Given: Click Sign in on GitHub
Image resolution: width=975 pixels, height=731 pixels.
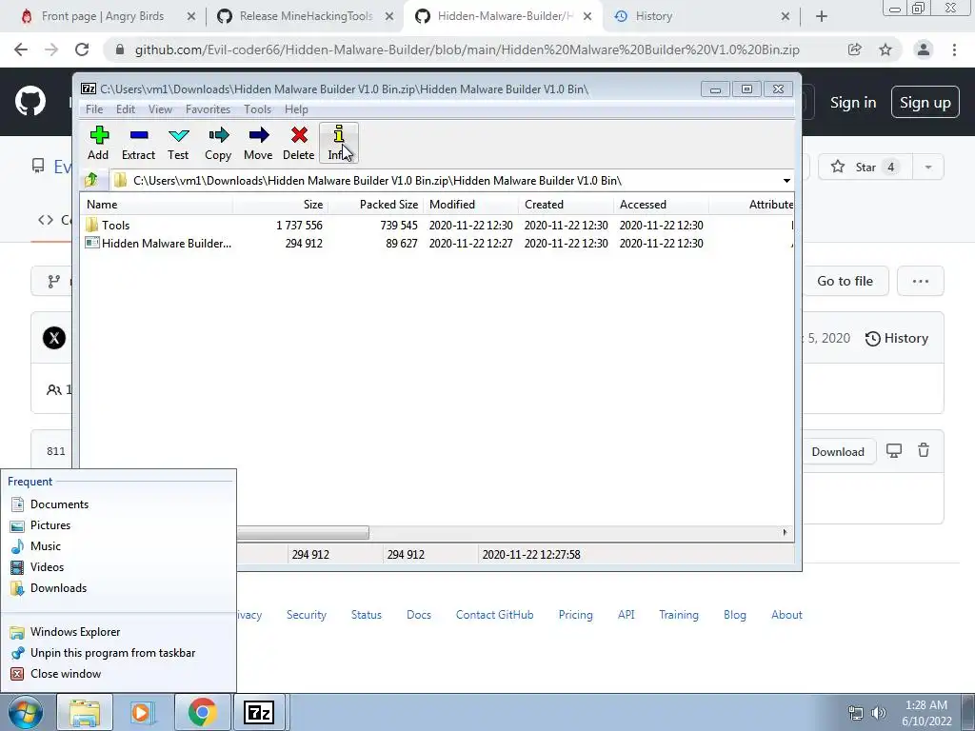Looking at the screenshot, I should [x=853, y=103].
